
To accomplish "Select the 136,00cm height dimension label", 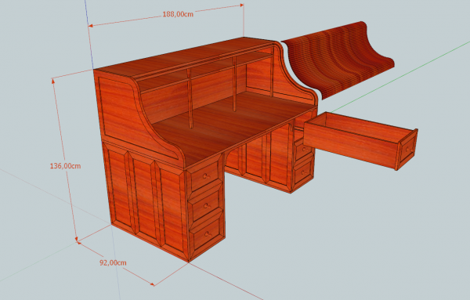I will tap(65, 166).
